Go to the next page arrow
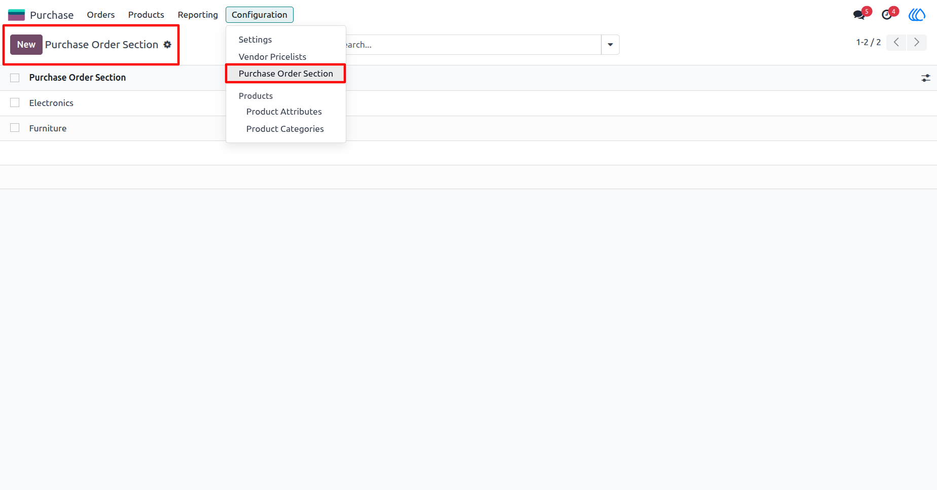Image resolution: width=937 pixels, height=490 pixels. coord(917,42)
